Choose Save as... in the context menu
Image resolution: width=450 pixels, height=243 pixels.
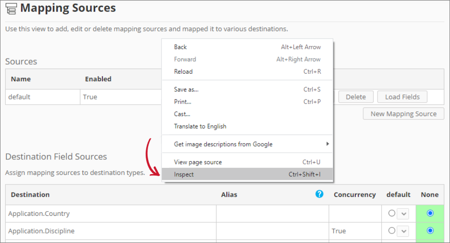click(x=247, y=89)
